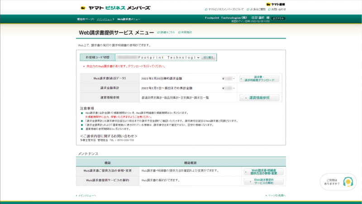Click the 機能概要 column header
Screen dimensions: 362x204
coord(190,163)
